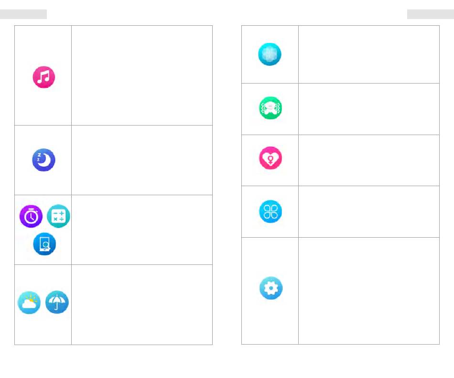The image size is (454, 378).
Task: Select blank cell beside female health icon
Action: click(x=369, y=160)
